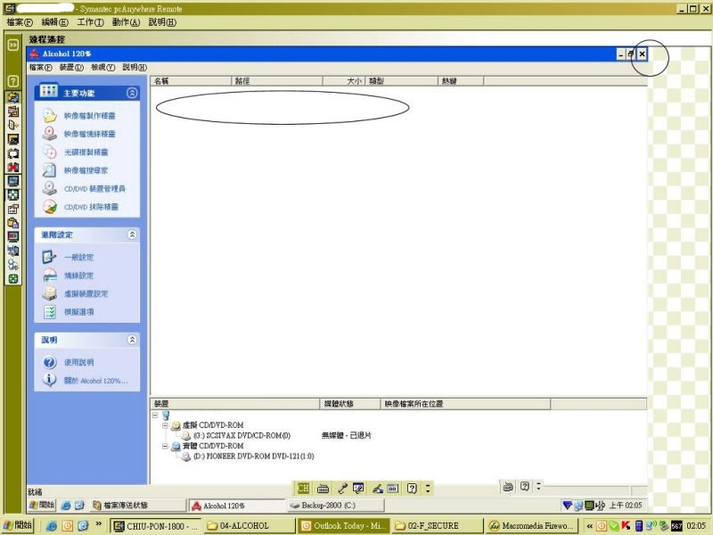Click the keyboard icon on the language bar
This screenshot has width=713, height=535.
(323, 489)
